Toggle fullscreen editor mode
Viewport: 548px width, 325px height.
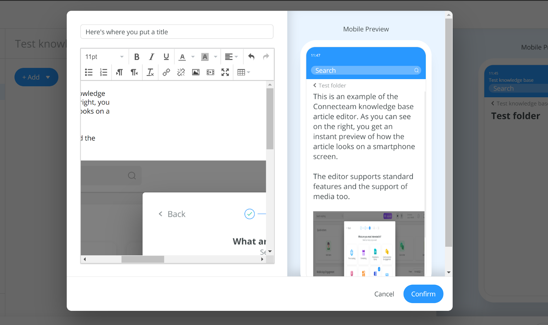(x=225, y=72)
